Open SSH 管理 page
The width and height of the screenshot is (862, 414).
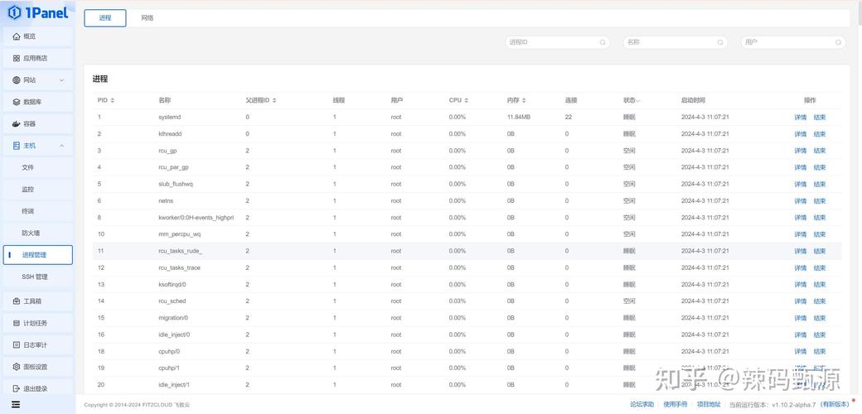click(38, 277)
